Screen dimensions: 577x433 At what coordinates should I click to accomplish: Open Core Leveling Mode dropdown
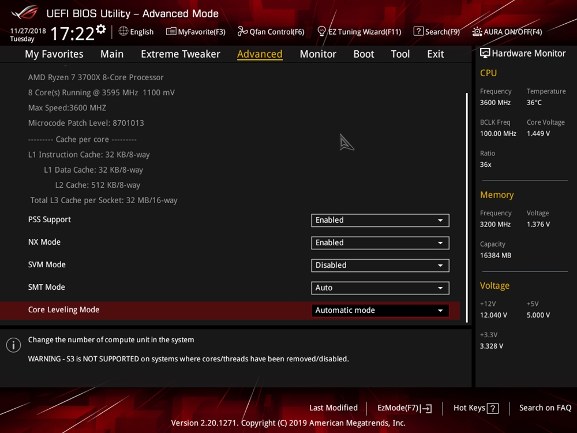[380, 311]
